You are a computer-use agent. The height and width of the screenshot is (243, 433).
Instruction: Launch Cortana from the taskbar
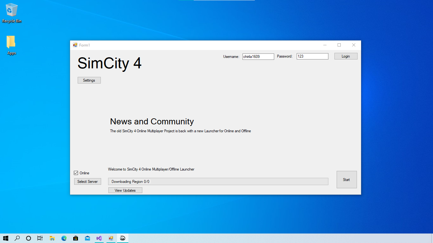[x=29, y=238]
